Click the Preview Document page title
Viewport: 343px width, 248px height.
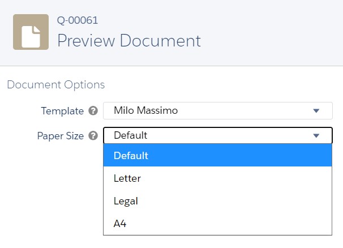point(129,41)
